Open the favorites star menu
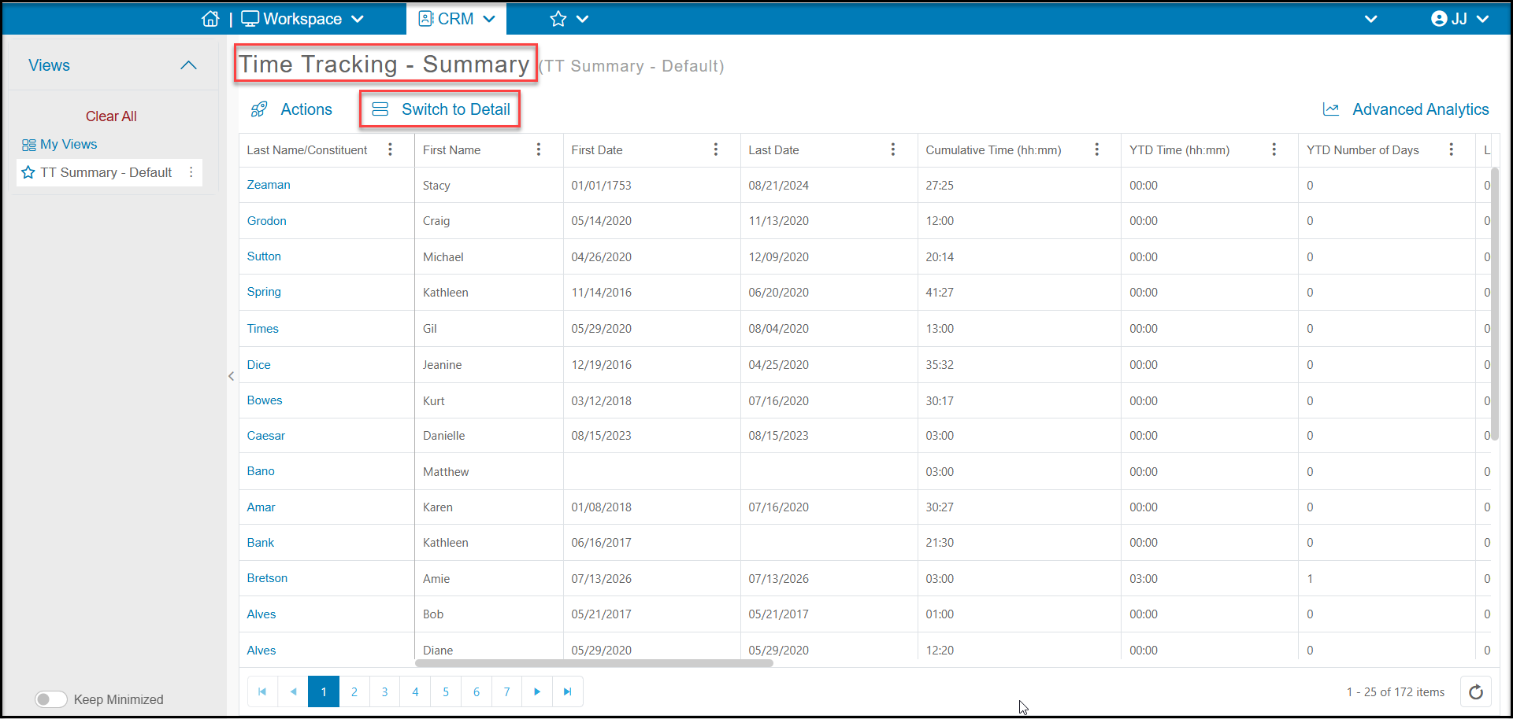Image resolution: width=1513 pixels, height=719 pixels. [x=569, y=19]
